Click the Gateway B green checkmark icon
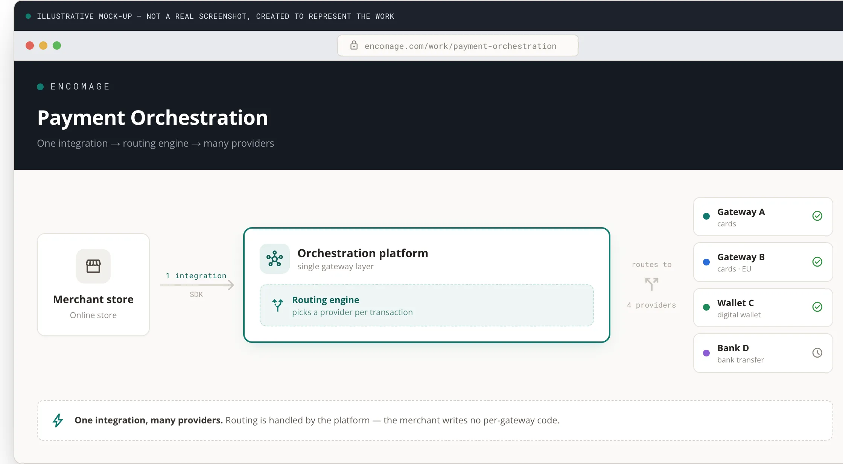 coord(817,262)
